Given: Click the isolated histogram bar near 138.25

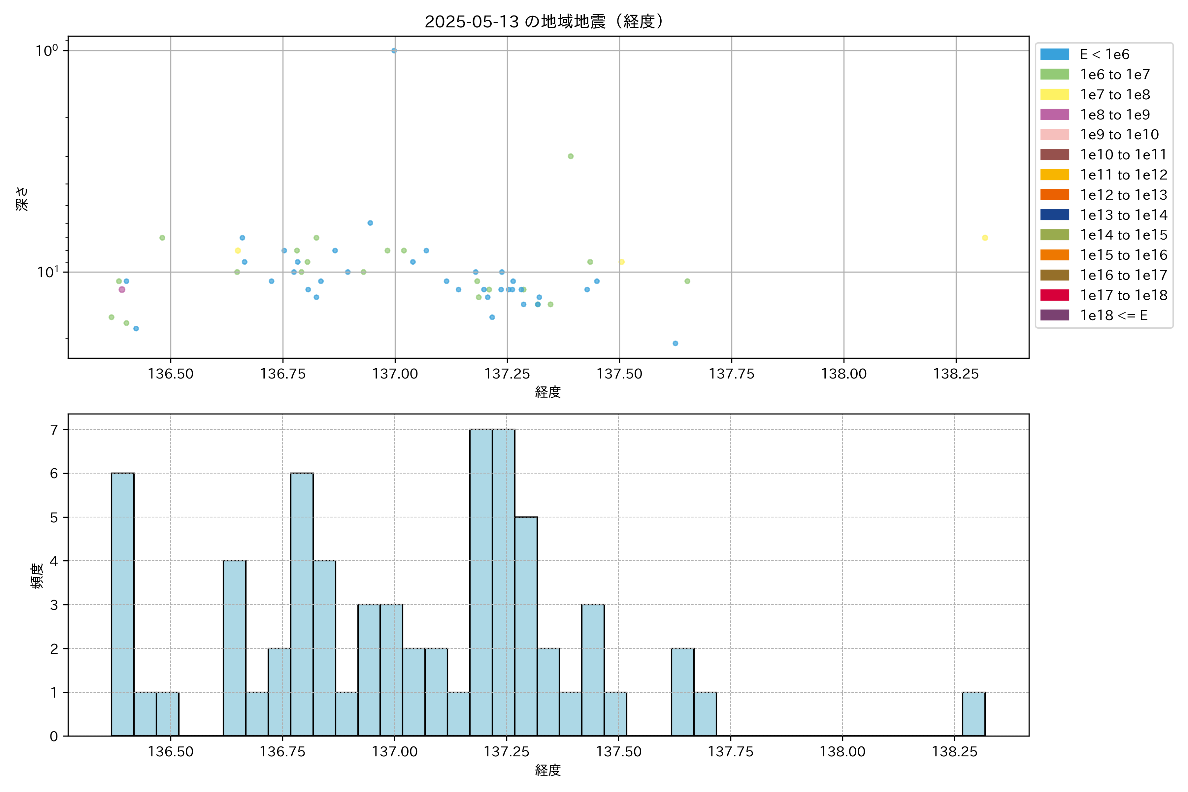Looking at the screenshot, I should (x=973, y=714).
